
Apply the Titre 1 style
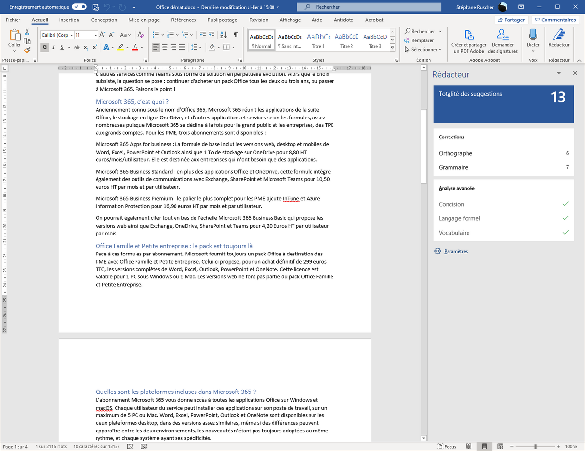(318, 40)
